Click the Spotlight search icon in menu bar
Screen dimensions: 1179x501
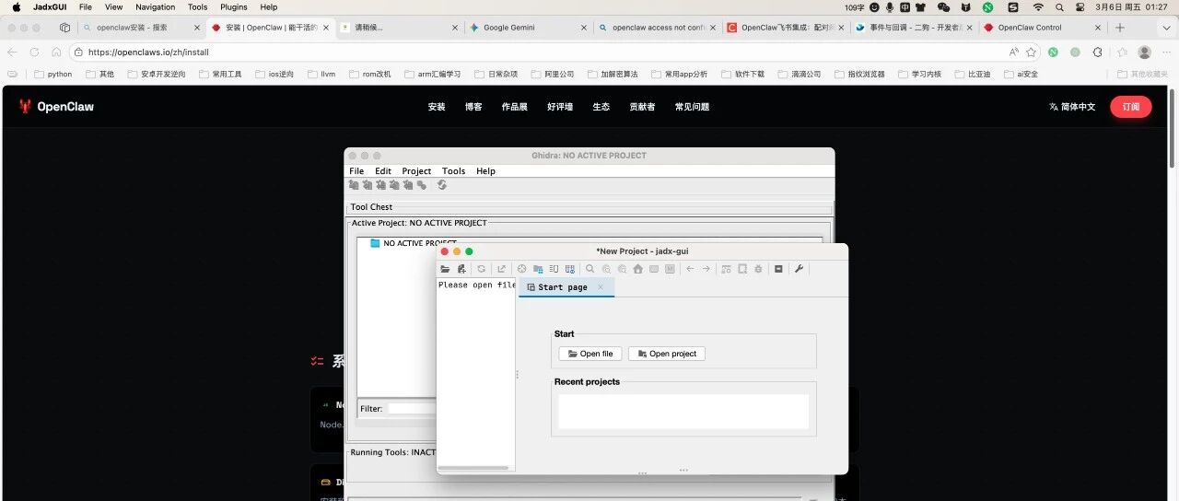[1058, 6]
